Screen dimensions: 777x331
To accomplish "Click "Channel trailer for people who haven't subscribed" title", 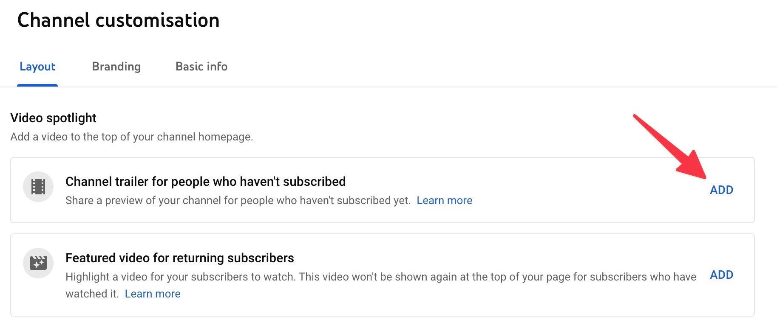I will click(205, 182).
